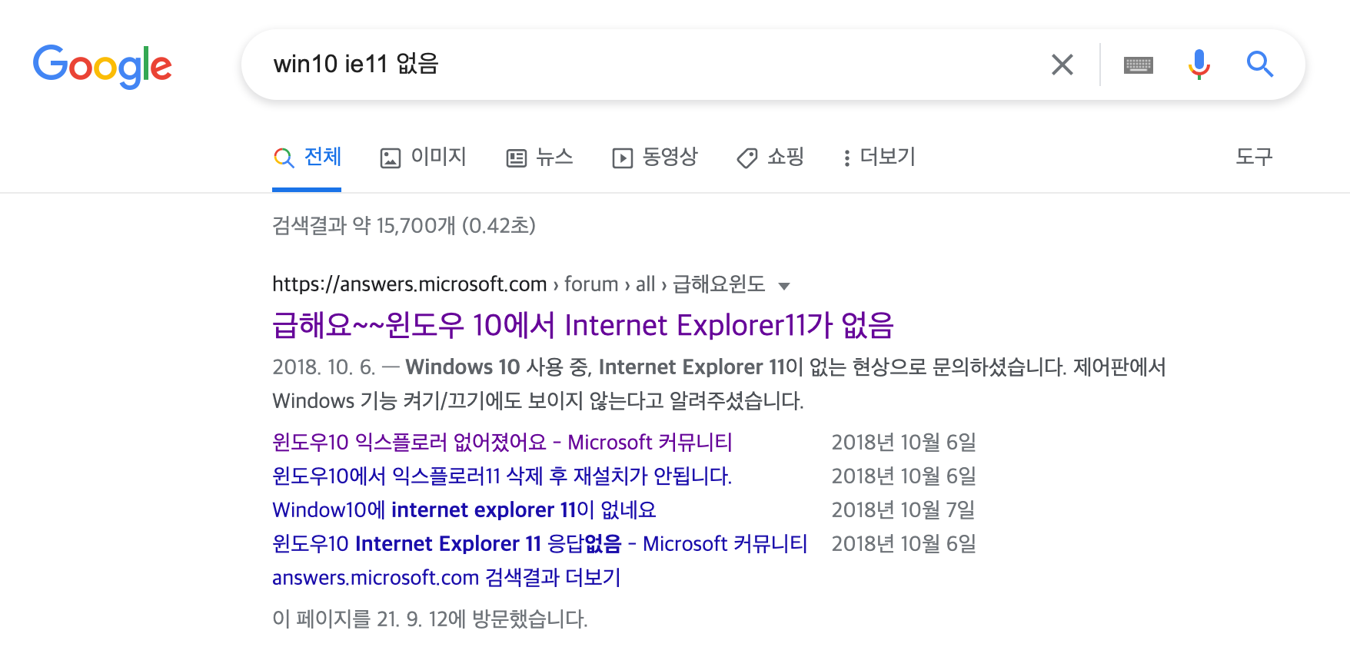Click the visited note 이 페이지를 21. 9. 12에 방문했습니다
1350x647 pixels.
coord(430,619)
